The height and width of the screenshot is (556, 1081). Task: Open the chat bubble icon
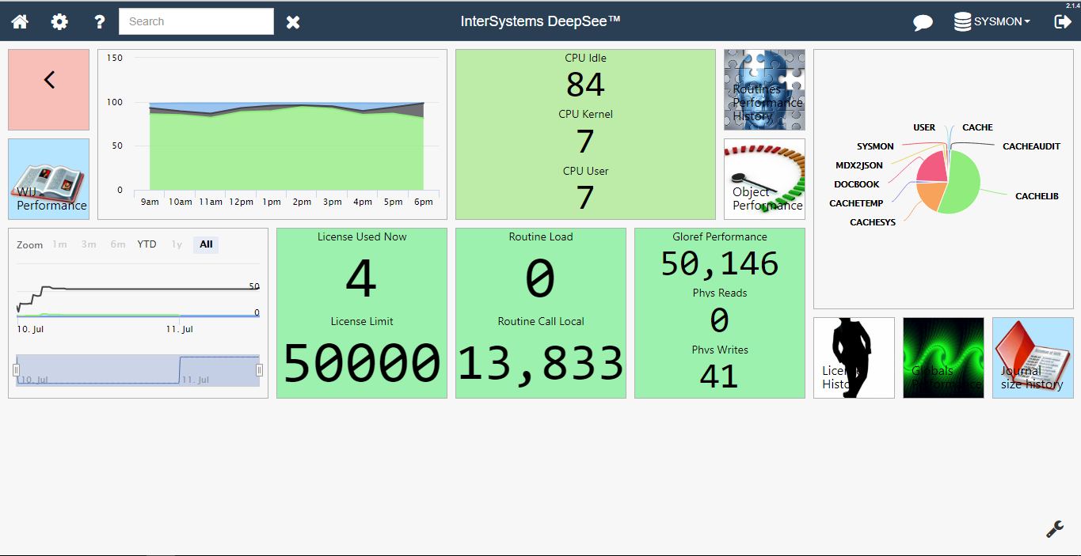tap(923, 22)
